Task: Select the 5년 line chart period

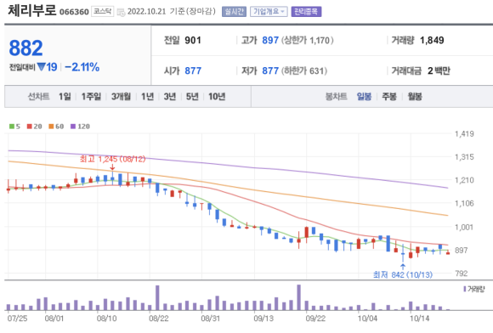Action: [x=192, y=97]
